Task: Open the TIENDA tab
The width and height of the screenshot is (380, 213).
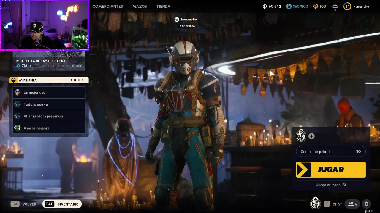Action: click(x=163, y=6)
